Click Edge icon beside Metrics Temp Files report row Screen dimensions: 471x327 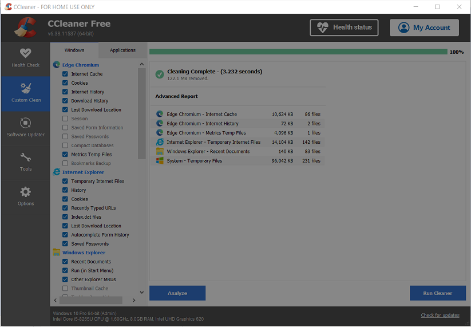point(160,132)
